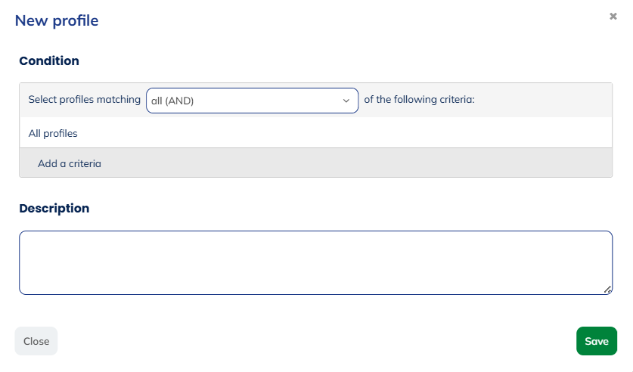The width and height of the screenshot is (633, 372).
Task: Click the Description textarea resize handle
Action: click(x=607, y=289)
